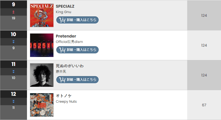Click the purchase details button for 死ぬのがいいわ

click(78, 80)
